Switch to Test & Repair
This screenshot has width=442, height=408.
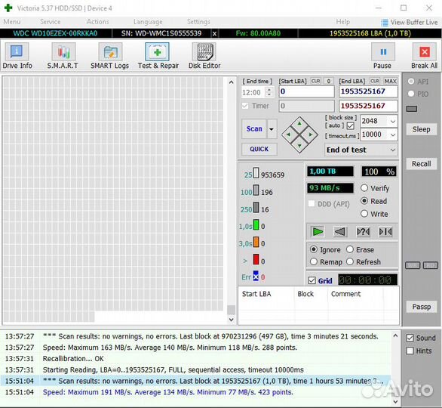[158, 56]
